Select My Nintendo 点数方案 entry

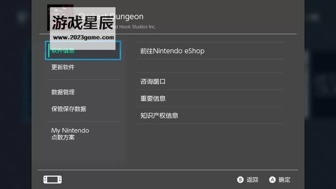70,134
